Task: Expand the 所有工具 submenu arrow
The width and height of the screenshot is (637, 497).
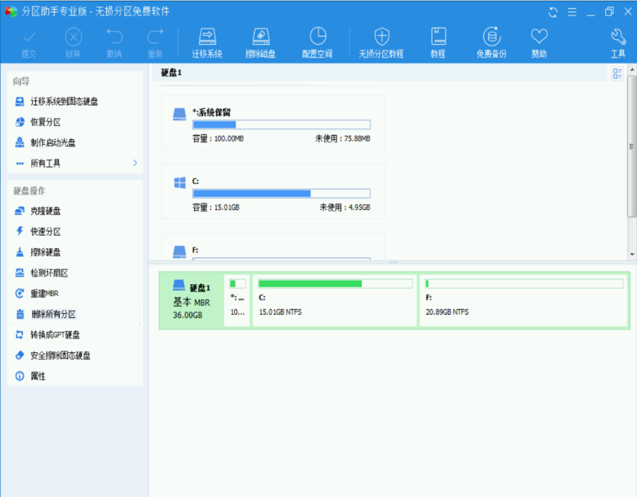Action: (135, 163)
